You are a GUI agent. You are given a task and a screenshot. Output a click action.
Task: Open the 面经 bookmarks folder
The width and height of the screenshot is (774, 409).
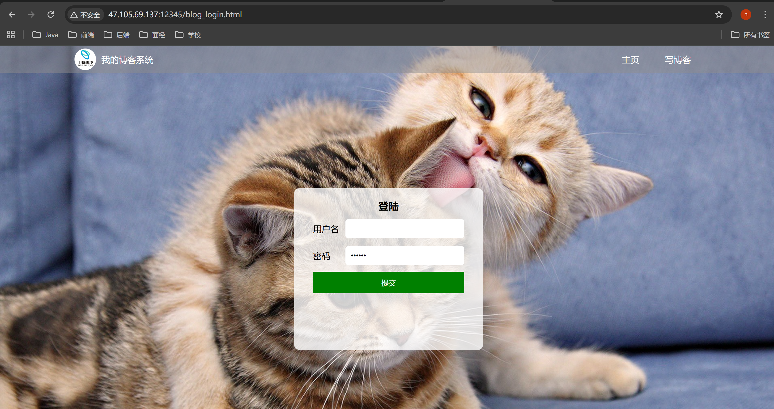152,35
